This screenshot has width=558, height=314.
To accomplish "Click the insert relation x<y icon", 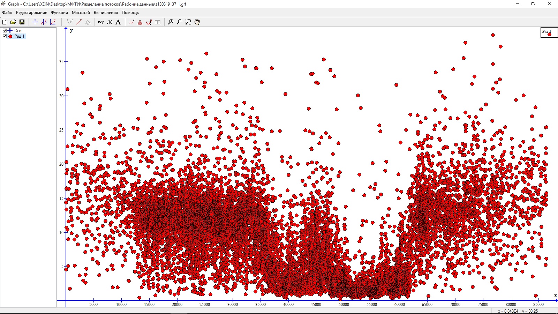I will tap(101, 22).
